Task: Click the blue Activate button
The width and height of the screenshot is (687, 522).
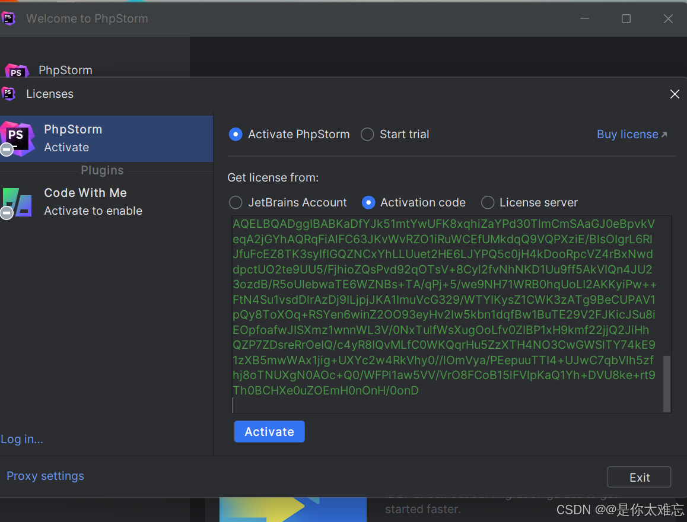Action: pyautogui.click(x=269, y=432)
